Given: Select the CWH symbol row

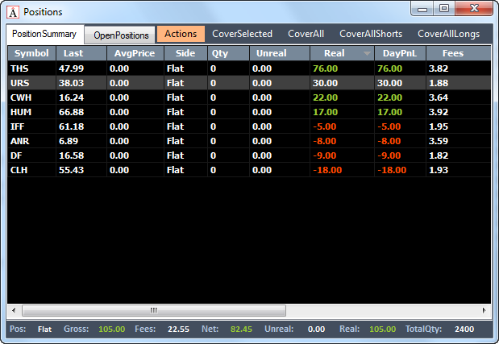Looking at the screenshot, I should coord(249,97).
